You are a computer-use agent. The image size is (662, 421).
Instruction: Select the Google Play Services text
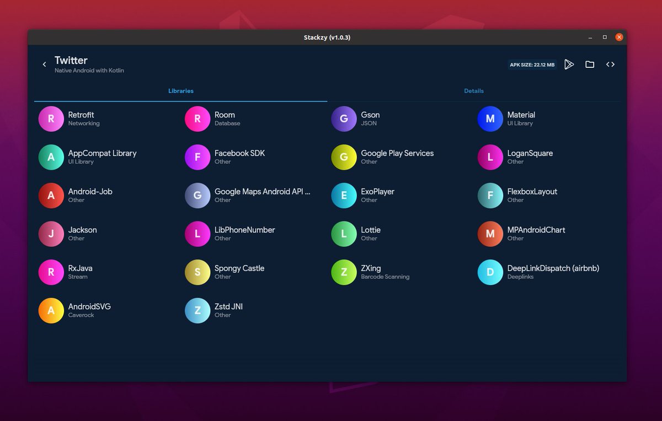397,153
